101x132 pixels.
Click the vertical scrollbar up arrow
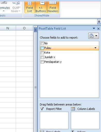(x=35, y=30)
